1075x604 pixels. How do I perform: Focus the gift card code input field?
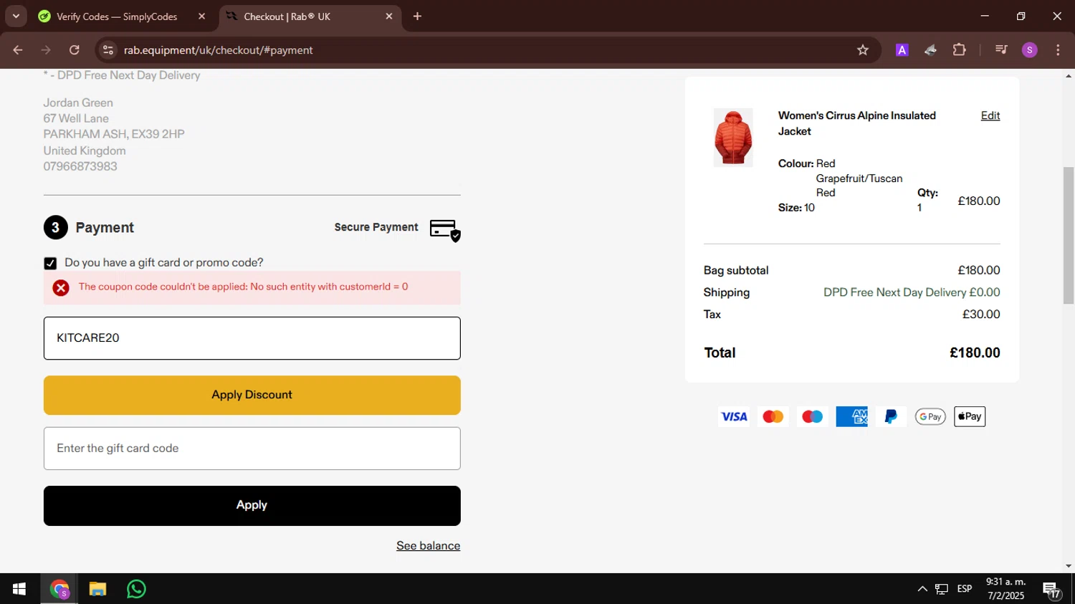(252, 449)
